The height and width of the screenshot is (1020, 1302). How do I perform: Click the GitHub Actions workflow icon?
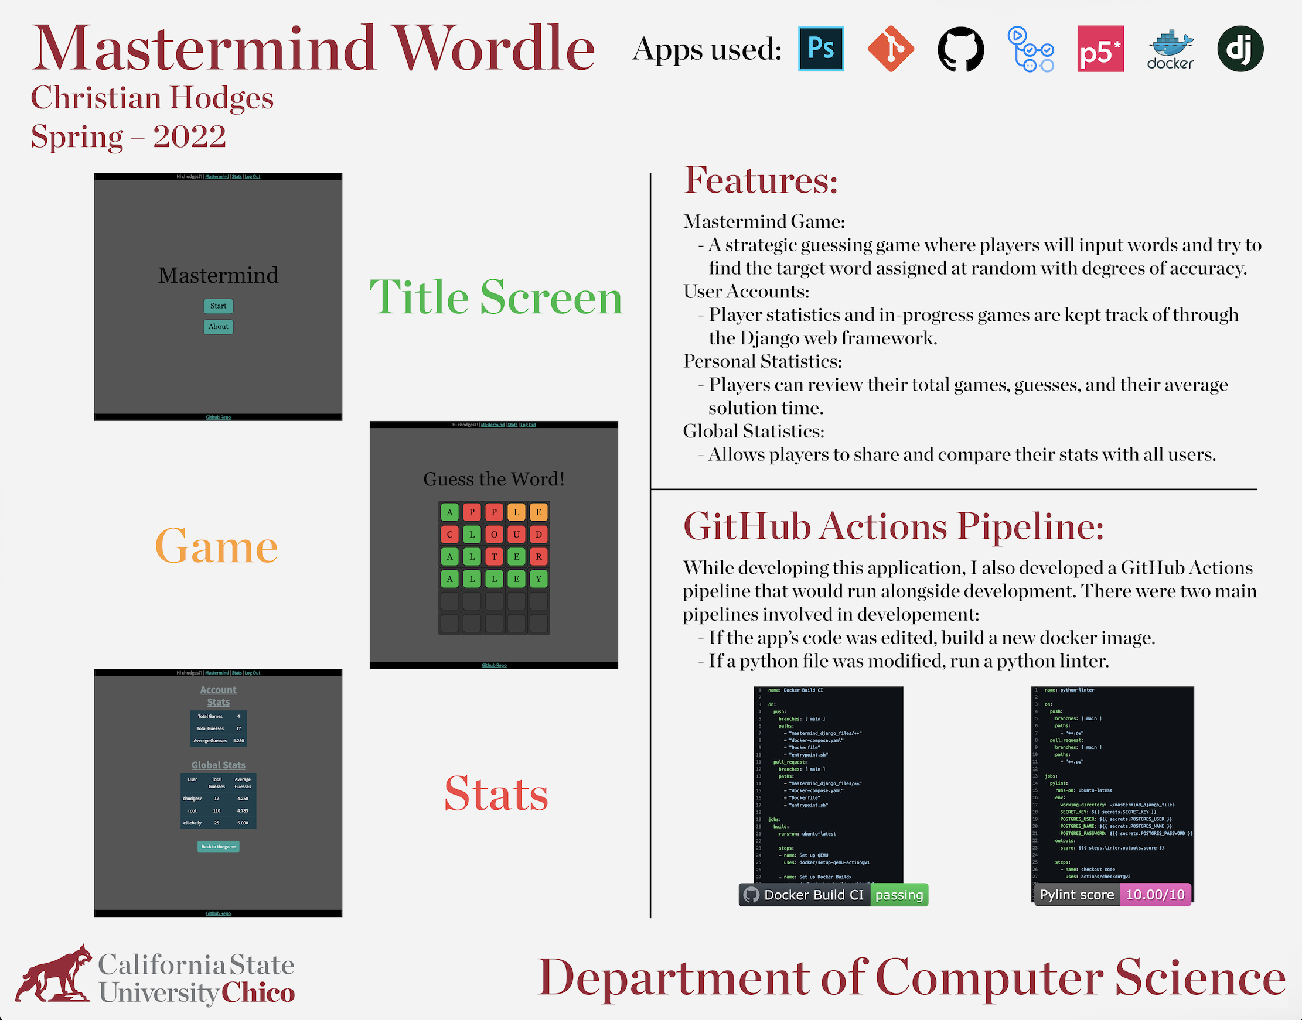[1030, 49]
